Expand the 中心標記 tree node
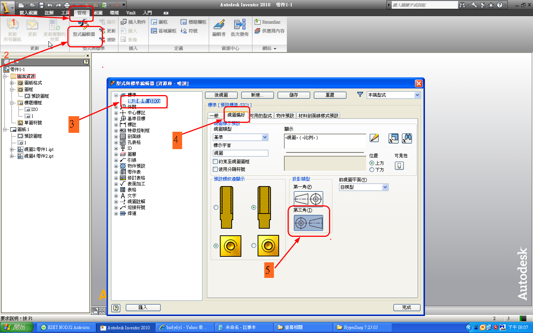The image size is (533, 333). pyautogui.click(x=116, y=113)
